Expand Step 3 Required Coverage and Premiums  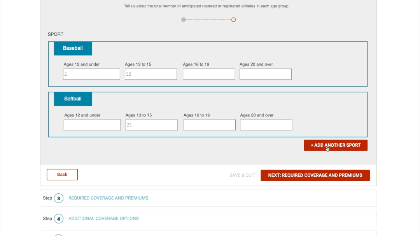208,198
